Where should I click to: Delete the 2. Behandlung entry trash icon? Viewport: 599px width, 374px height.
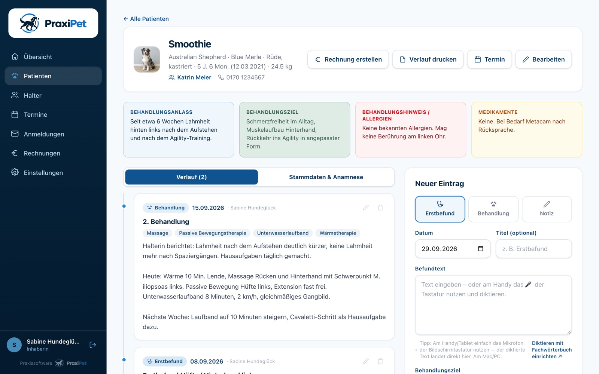380,208
